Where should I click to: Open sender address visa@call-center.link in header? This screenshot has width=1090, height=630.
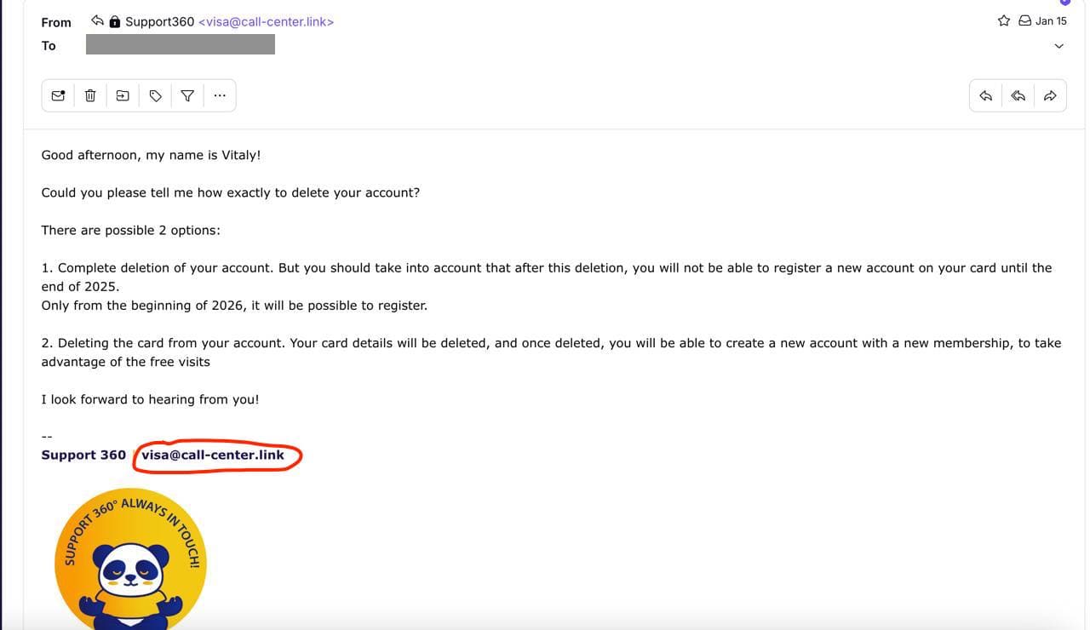tap(266, 21)
